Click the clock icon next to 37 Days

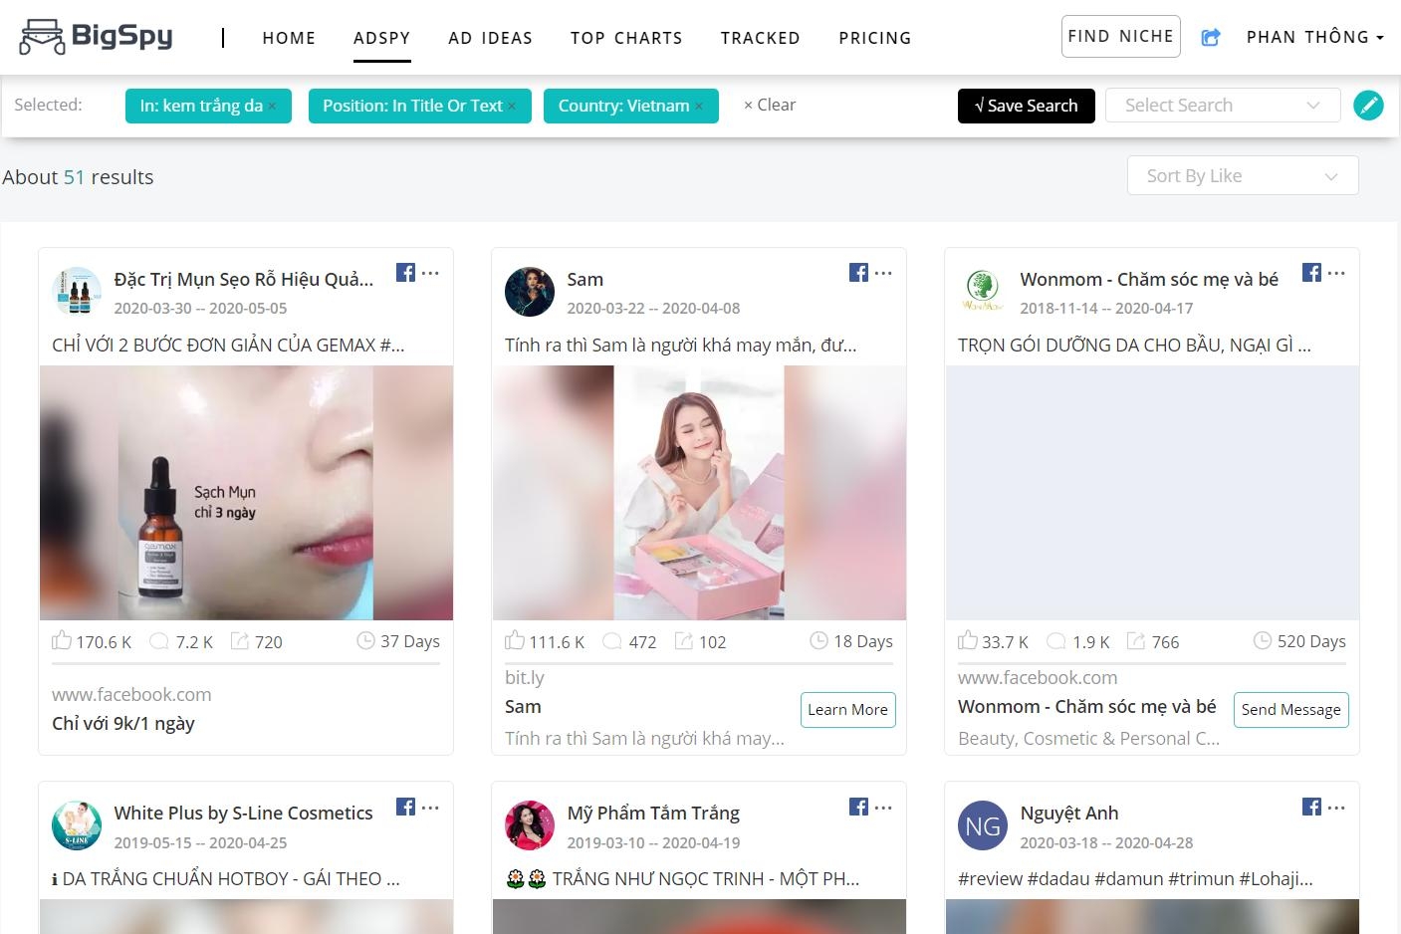pos(365,640)
